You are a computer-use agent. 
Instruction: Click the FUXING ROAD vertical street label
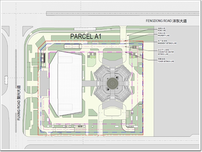[x=19, y=103]
